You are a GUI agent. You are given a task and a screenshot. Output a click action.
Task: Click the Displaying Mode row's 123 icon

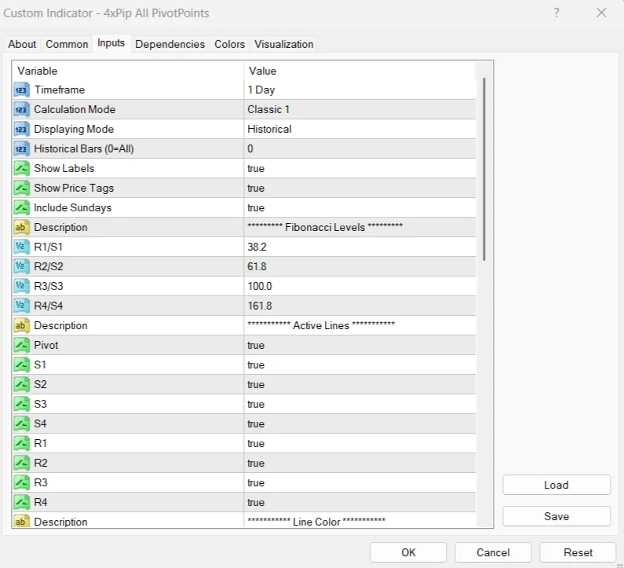(x=21, y=129)
